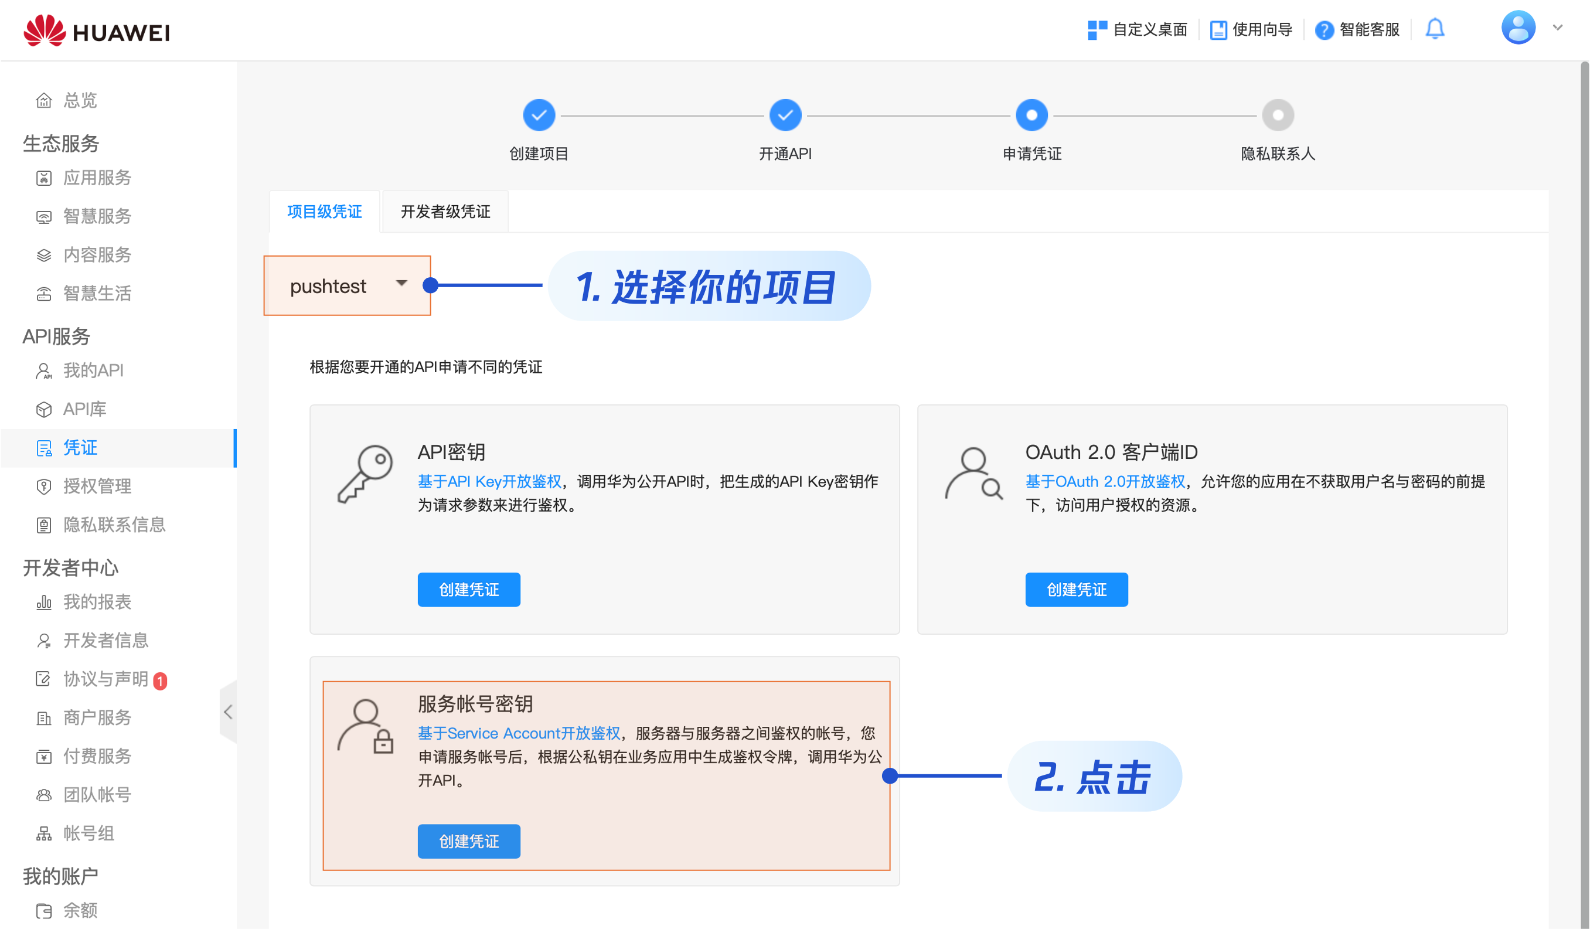This screenshot has width=1590, height=929.
Task: Collapse the left sidebar panel
Action: pos(228,712)
